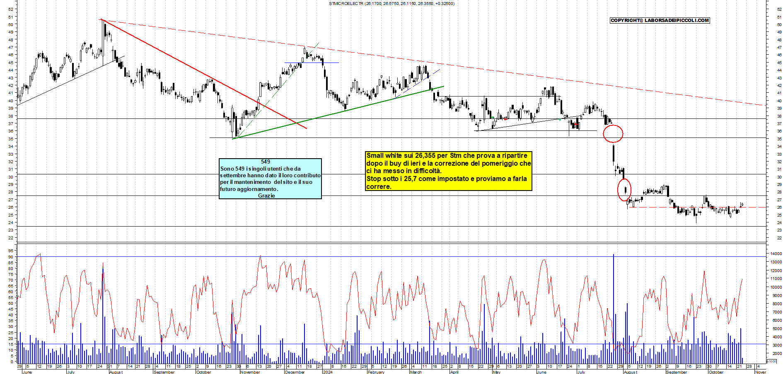Click the truncated 'Nover' month label at axis end

click(x=761, y=372)
